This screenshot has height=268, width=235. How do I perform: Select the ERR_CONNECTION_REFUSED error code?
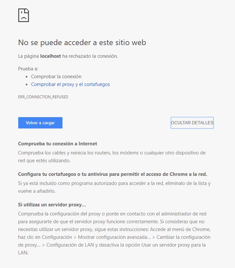(x=43, y=97)
